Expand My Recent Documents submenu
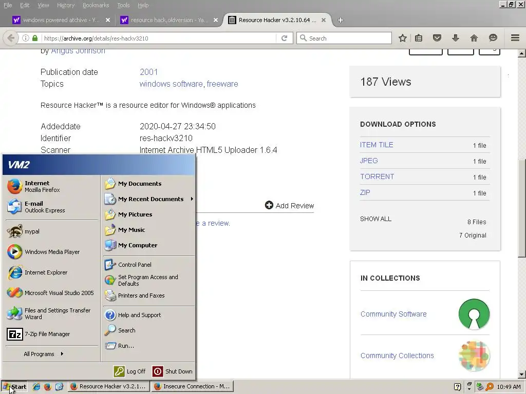The height and width of the screenshot is (394, 526). point(149,199)
